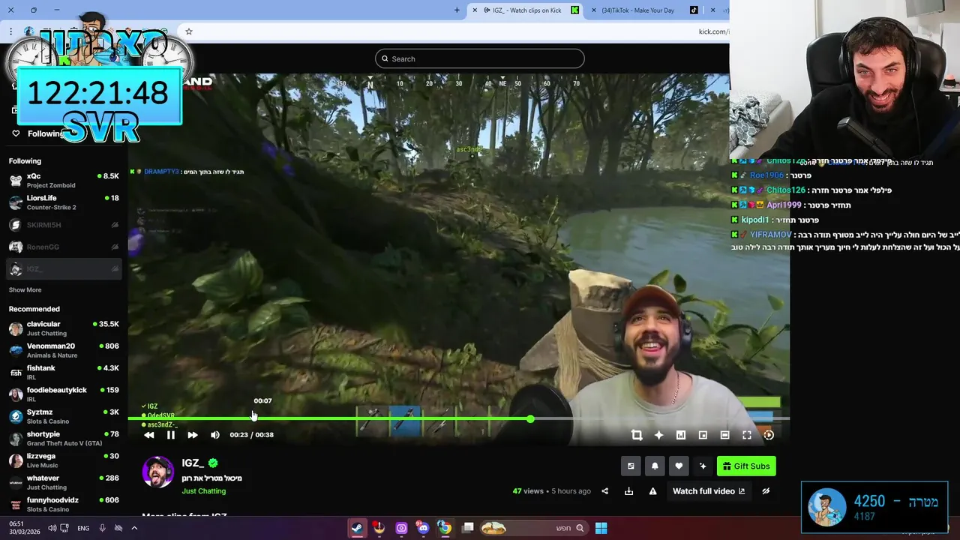960x540 pixels.
Task: Focus the Kick Search field
Action: click(x=480, y=58)
